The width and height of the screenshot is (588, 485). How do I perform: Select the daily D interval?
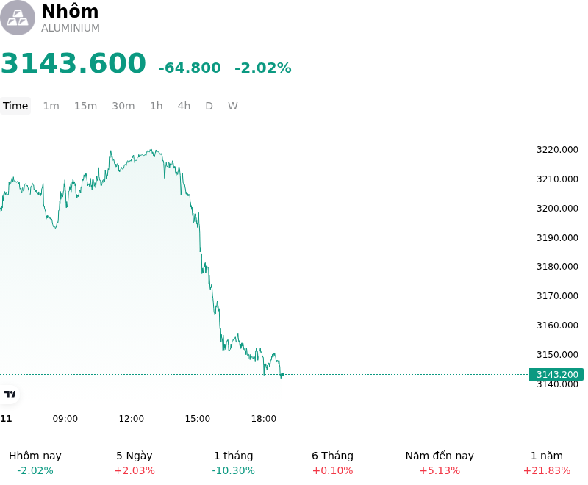click(x=209, y=106)
